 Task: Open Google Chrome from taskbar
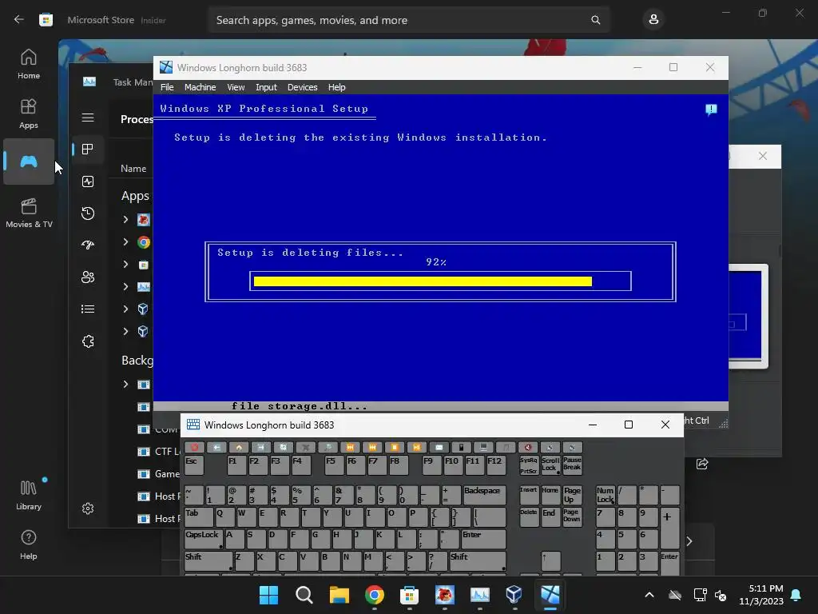tap(374, 595)
